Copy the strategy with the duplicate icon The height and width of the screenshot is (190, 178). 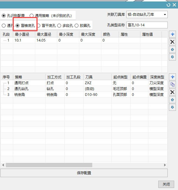tap(172, 84)
